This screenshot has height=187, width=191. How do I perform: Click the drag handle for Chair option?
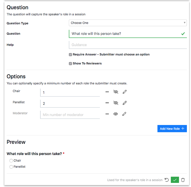107,92
